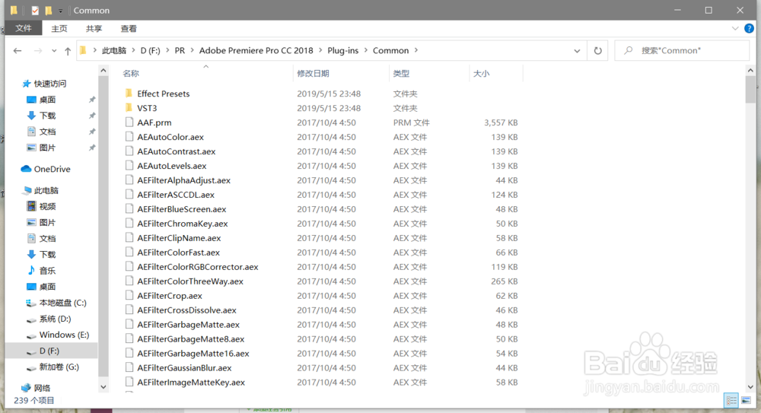The image size is (761, 413).
Task: Select AEFilterGaussianBlur.aex file
Action: coord(184,368)
